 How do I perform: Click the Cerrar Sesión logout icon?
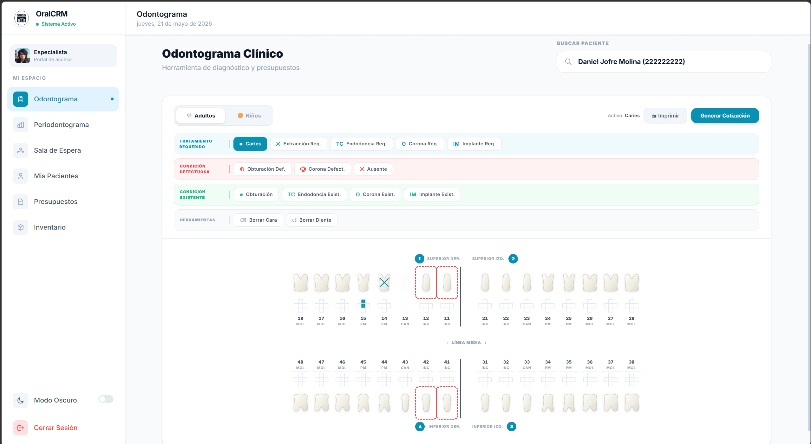click(21, 428)
